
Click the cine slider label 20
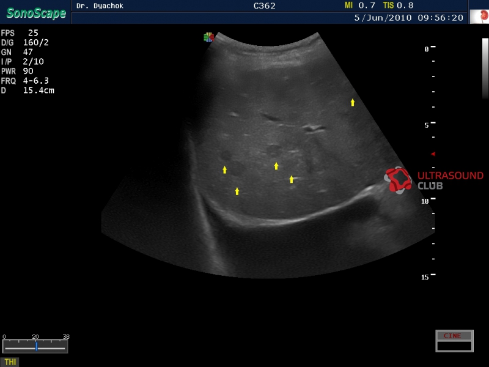[x=35, y=337]
